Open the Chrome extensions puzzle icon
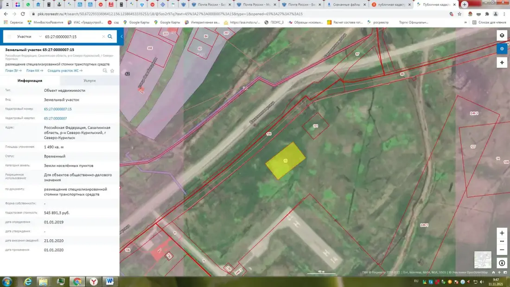 pyautogui.click(x=487, y=14)
